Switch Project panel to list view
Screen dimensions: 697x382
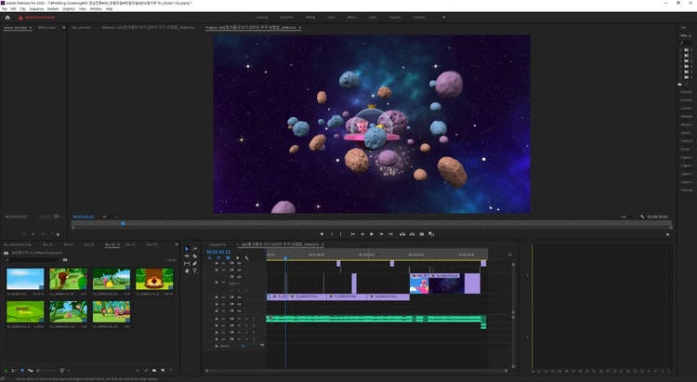14,370
